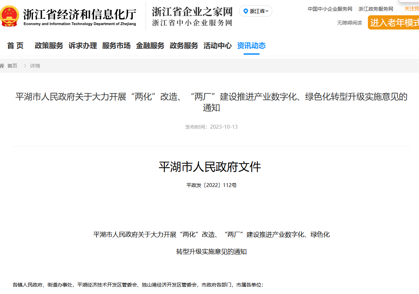Switch to the 诉求办理 tab
Viewport: 419px width, 294px height.
(x=82, y=46)
